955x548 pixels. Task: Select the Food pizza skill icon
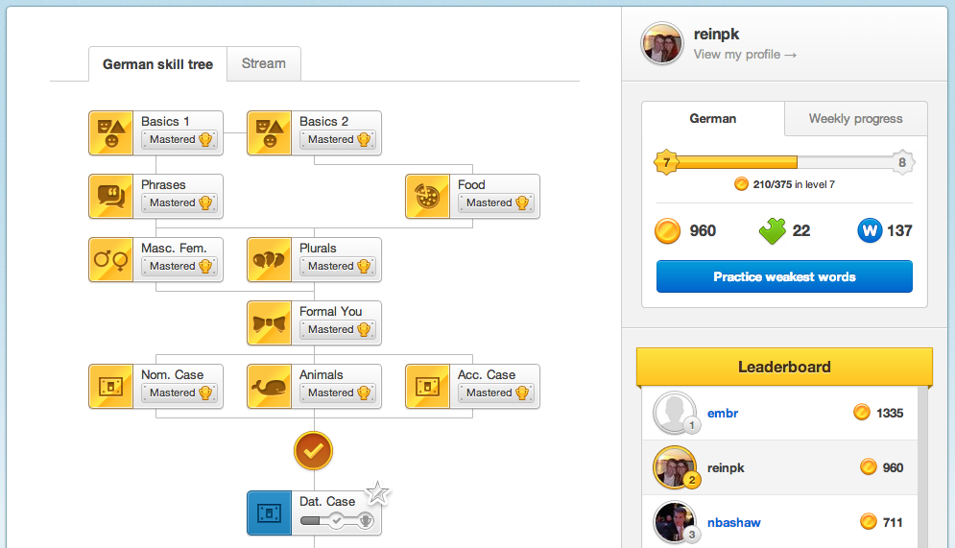click(427, 196)
